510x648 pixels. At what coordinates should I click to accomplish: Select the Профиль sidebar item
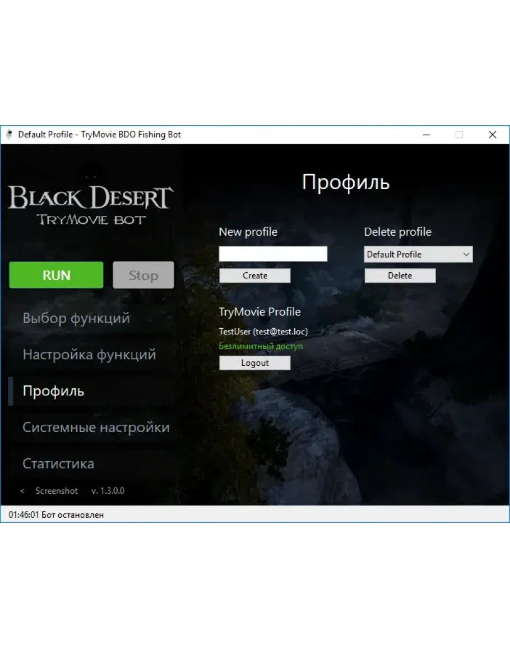click(x=53, y=391)
